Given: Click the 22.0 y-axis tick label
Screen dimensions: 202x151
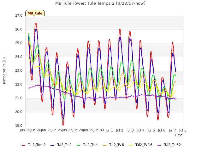Looking at the screenshot, I should coord(19,85).
